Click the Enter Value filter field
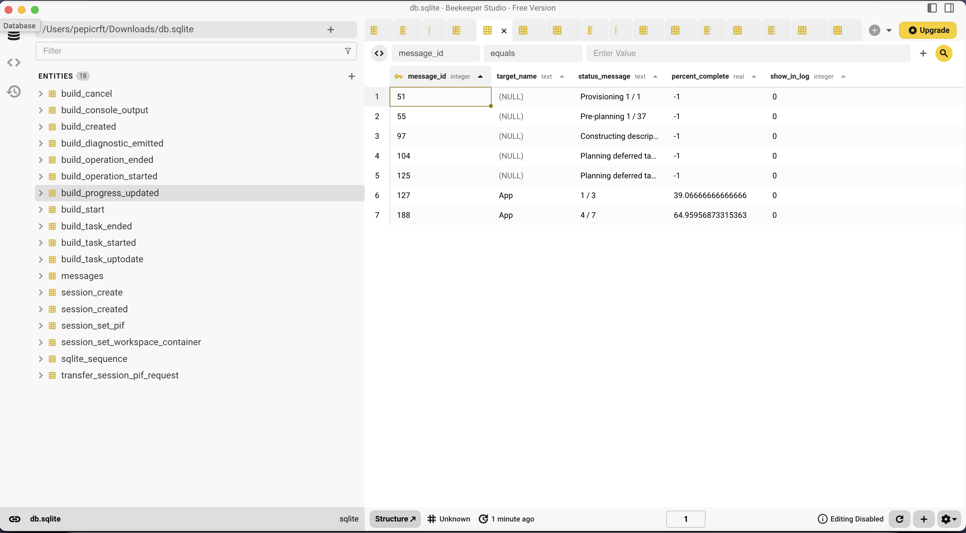 click(748, 53)
